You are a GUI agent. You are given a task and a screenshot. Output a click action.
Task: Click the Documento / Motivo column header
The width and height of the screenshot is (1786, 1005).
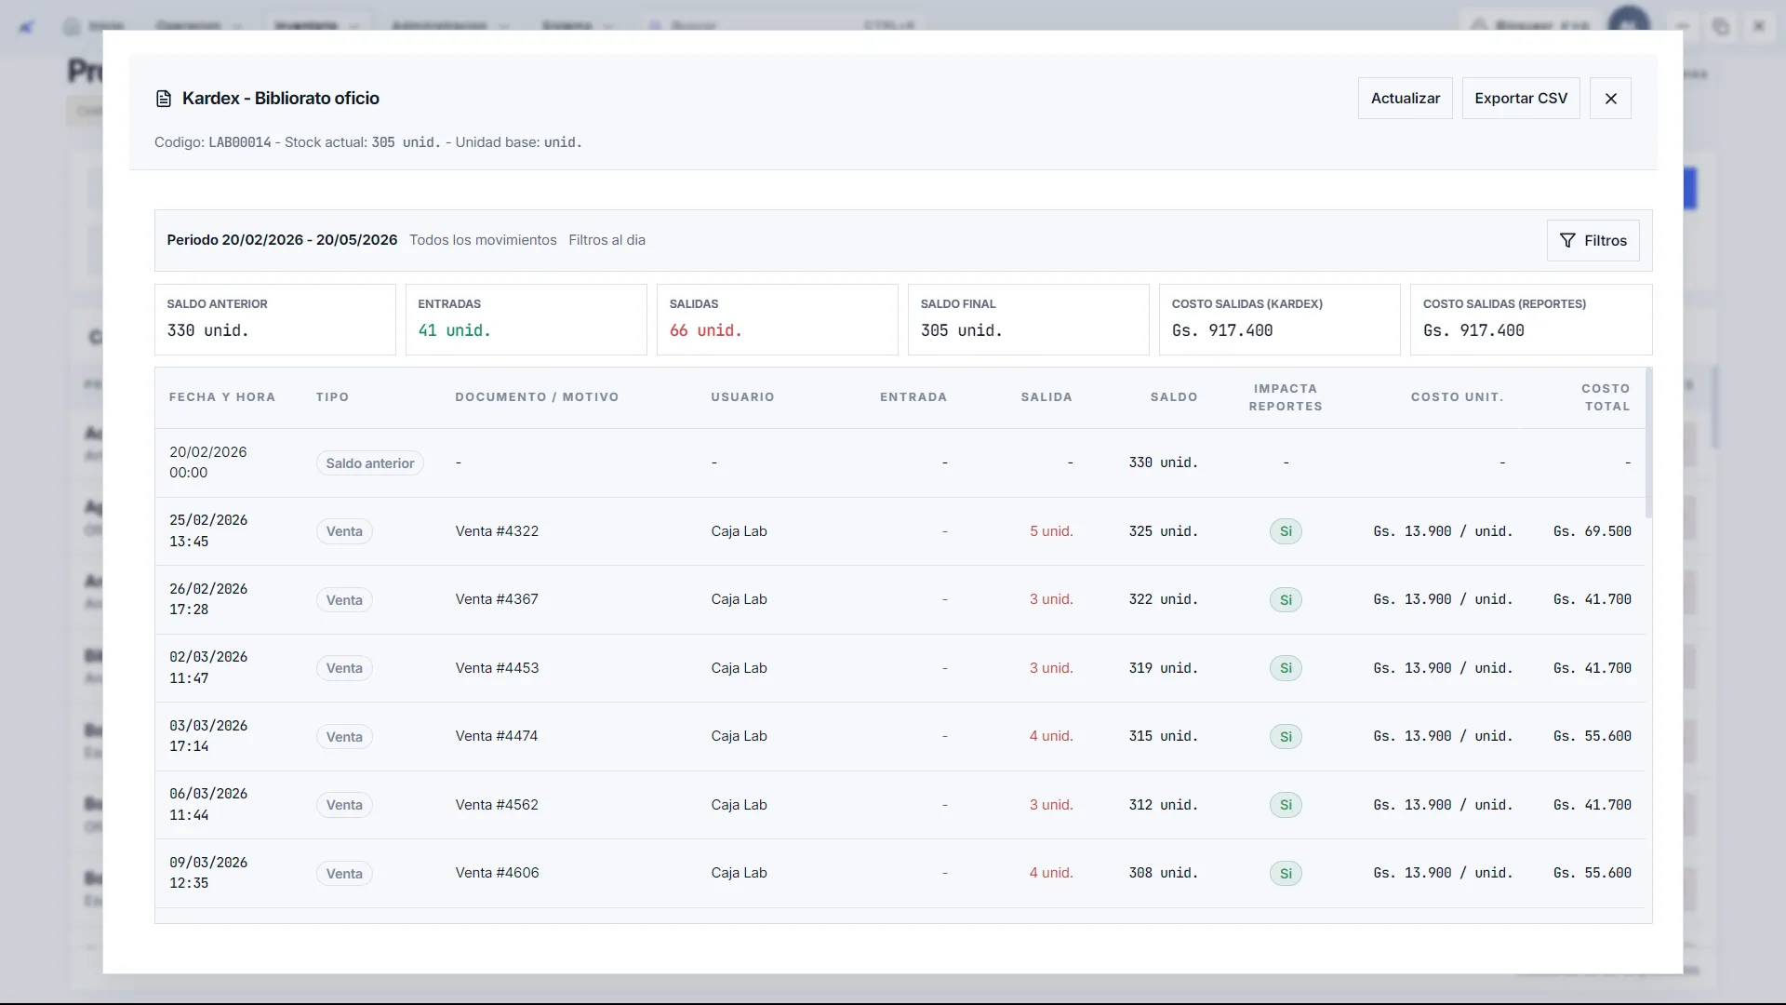pos(537,397)
